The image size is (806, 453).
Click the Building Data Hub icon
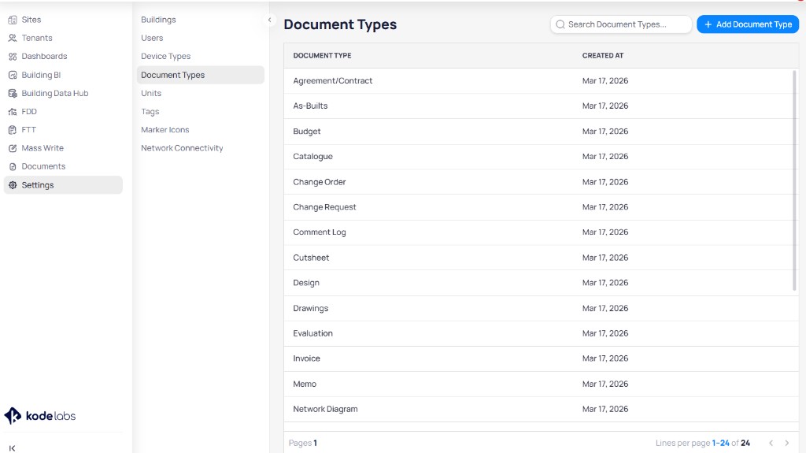point(13,93)
